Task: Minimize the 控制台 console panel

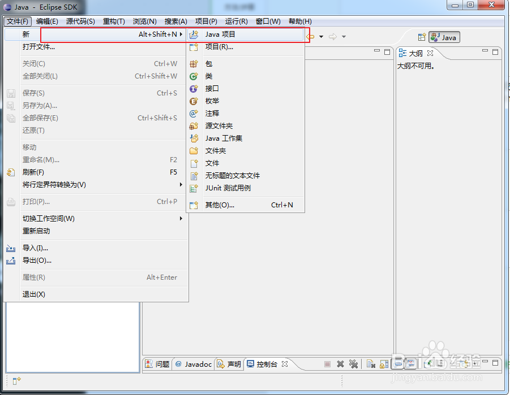Action: click(485, 361)
